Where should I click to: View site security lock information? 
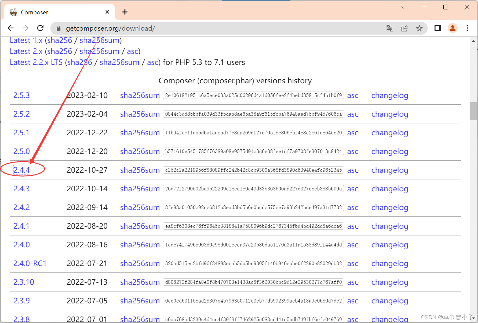pyautogui.click(x=59, y=28)
